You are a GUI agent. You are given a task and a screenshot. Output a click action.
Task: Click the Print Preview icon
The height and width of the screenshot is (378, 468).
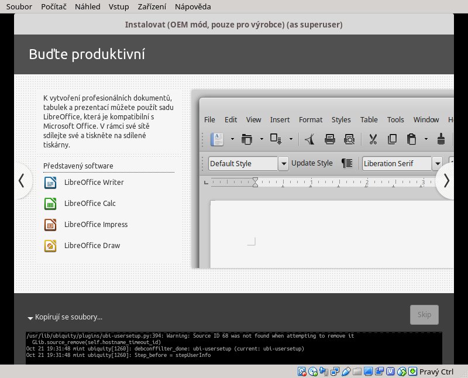tap(349, 139)
